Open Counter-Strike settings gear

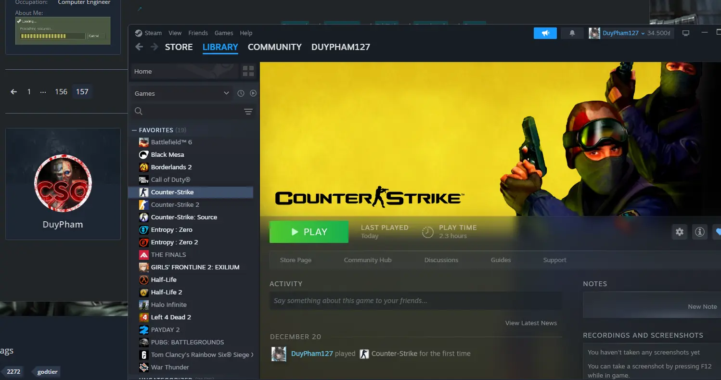point(680,232)
